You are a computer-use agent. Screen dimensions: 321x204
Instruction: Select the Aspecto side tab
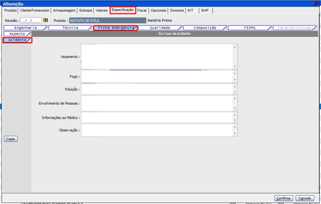coord(17,34)
